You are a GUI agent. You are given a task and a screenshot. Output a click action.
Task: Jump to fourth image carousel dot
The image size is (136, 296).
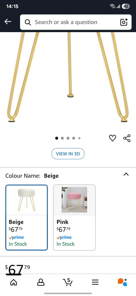pos(74,138)
